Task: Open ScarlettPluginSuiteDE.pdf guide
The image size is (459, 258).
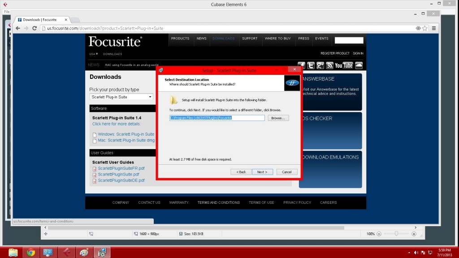Action: pos(121,181)
